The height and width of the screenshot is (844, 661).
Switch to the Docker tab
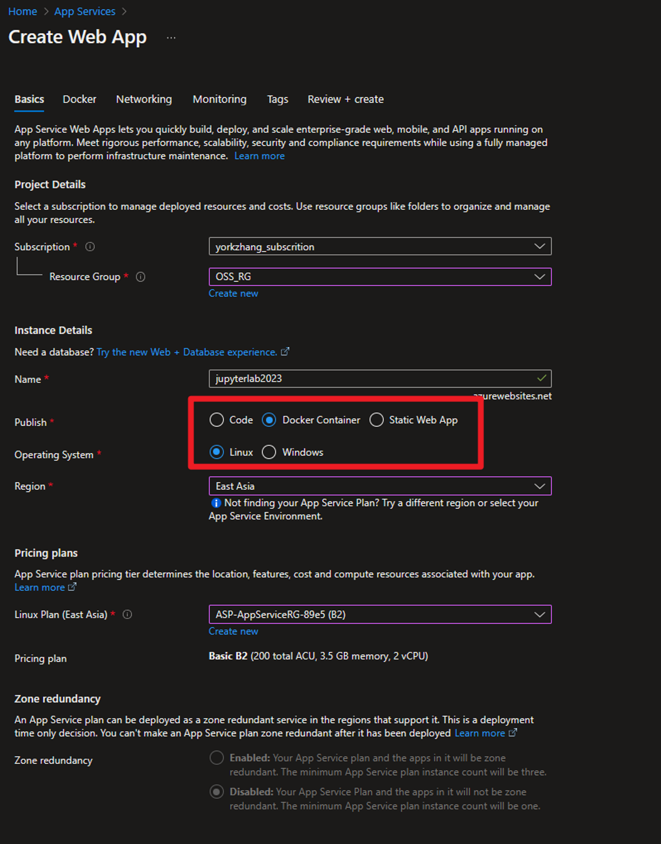coord(79,99)
